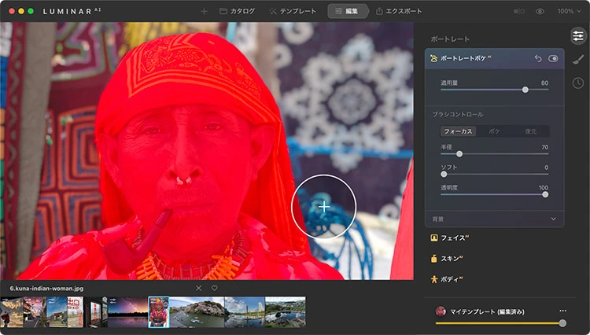The height and width of the screenshot is (335, 590).
Task: Switch to the カタログ tab
Action: tap(237, 11)
